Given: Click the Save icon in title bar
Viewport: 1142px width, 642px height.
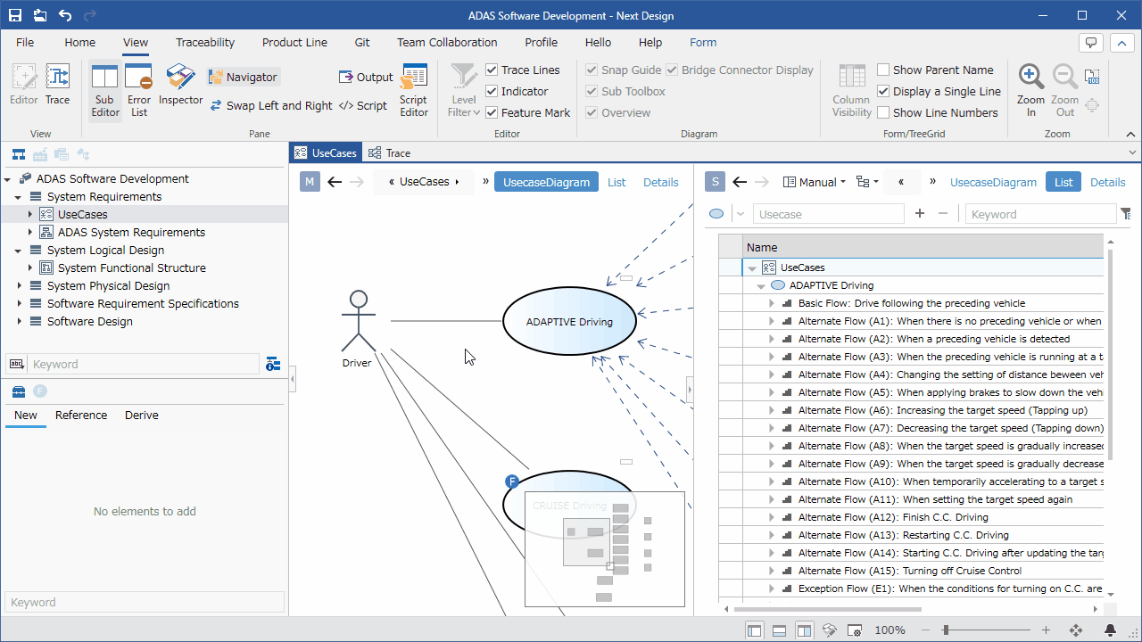Looking at the screenshot, I should point(15,15).
